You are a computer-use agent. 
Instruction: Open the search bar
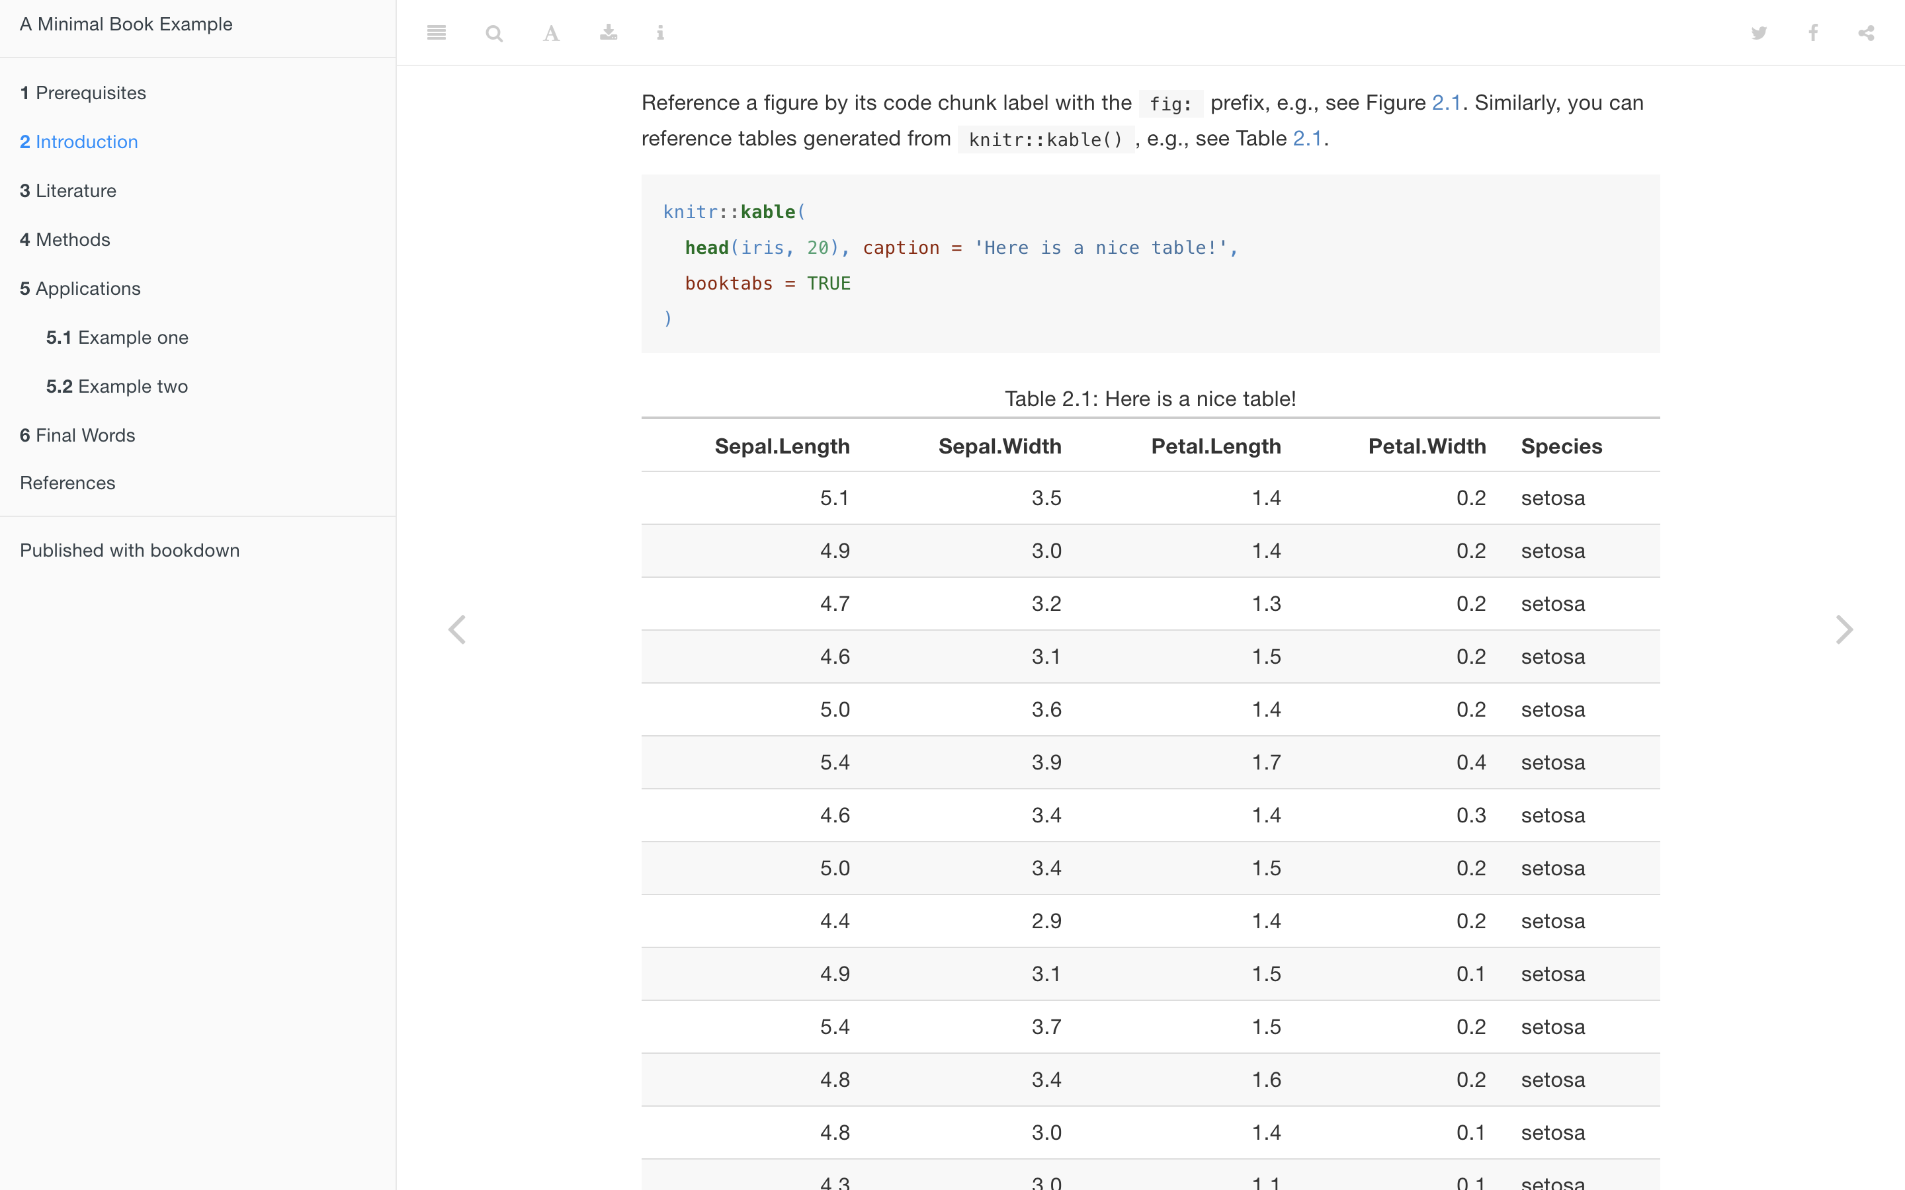point(493,32)
